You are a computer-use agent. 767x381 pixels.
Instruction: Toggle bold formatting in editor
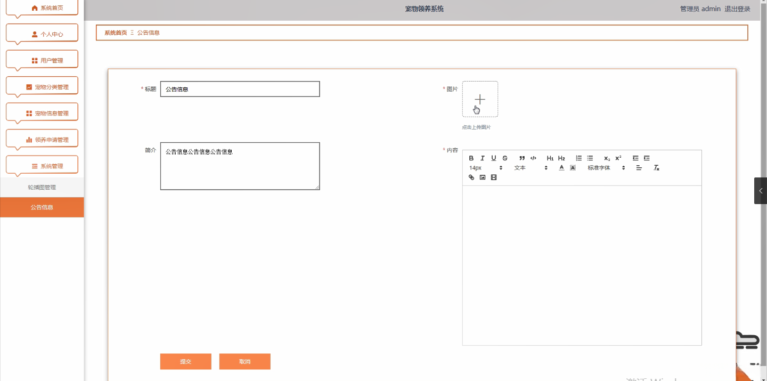[x=471, y=158]
